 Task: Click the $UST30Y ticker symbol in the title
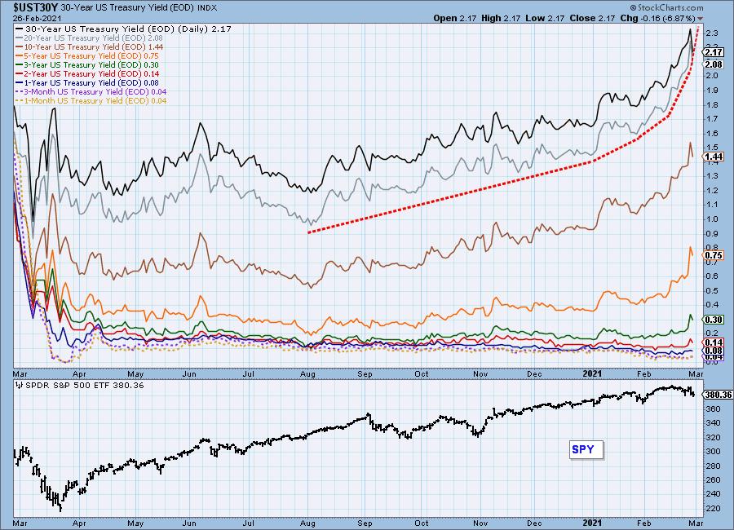coord(36,8)
